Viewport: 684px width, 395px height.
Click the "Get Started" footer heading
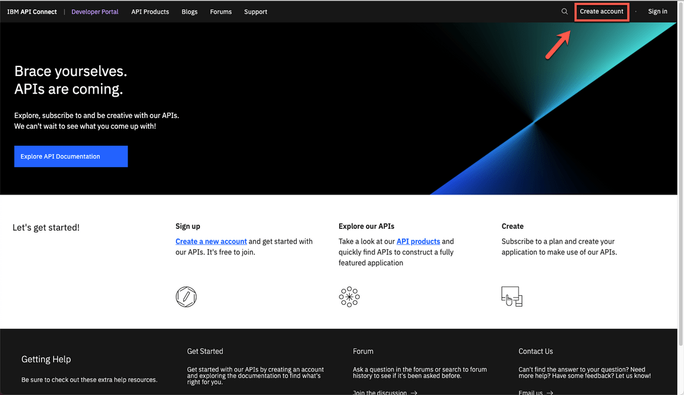pyautogui.click(x=205, y=351)
